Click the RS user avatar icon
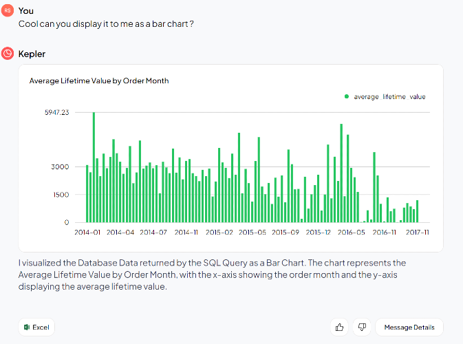463x344 pixels. pyautogui.click(x=8, y=10)
